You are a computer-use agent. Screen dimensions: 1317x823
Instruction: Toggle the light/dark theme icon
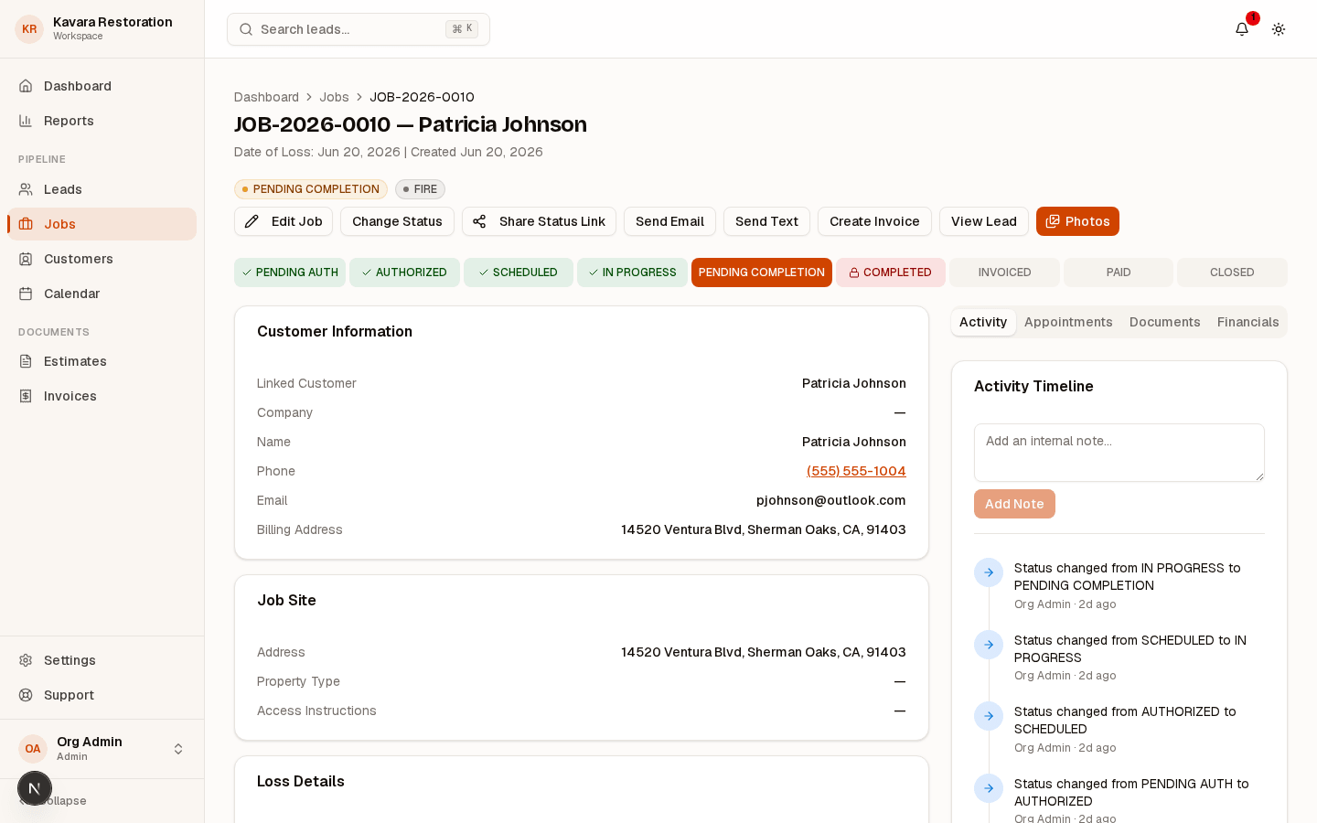(1279, 29)
